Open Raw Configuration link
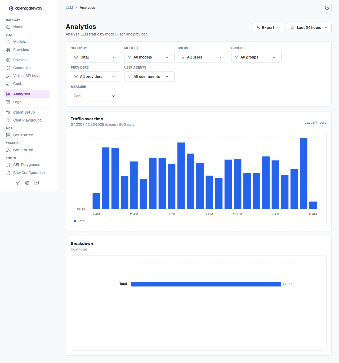This screenshot has height=363, width=339. (27, 173)
